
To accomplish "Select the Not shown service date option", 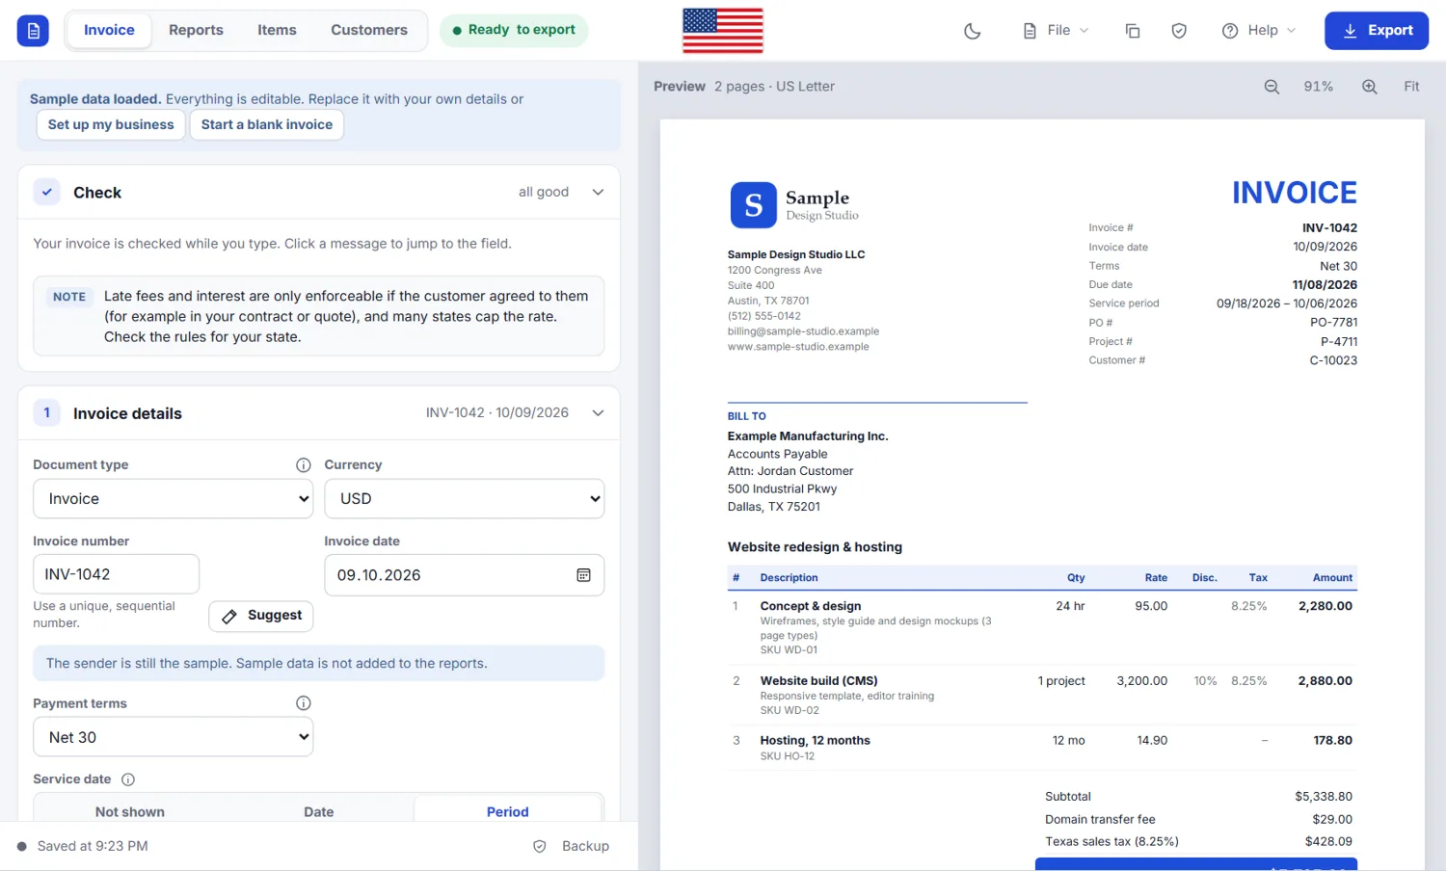I will (x=130, y=811).
